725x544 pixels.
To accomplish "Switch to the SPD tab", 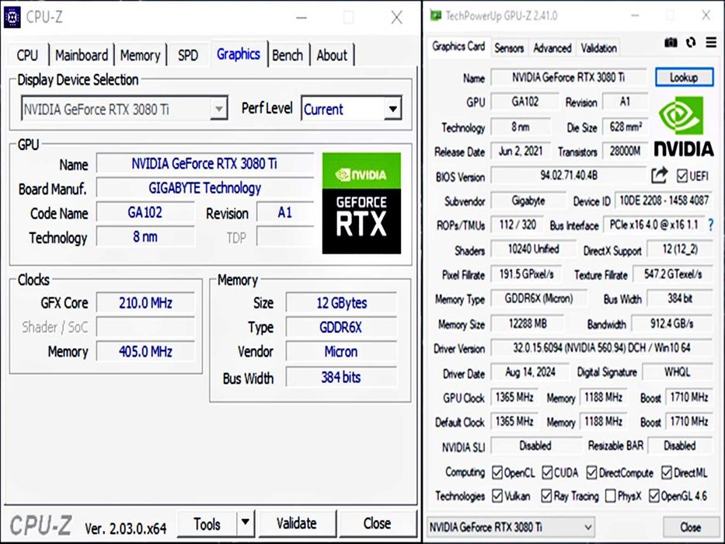I will coord(188,55).
